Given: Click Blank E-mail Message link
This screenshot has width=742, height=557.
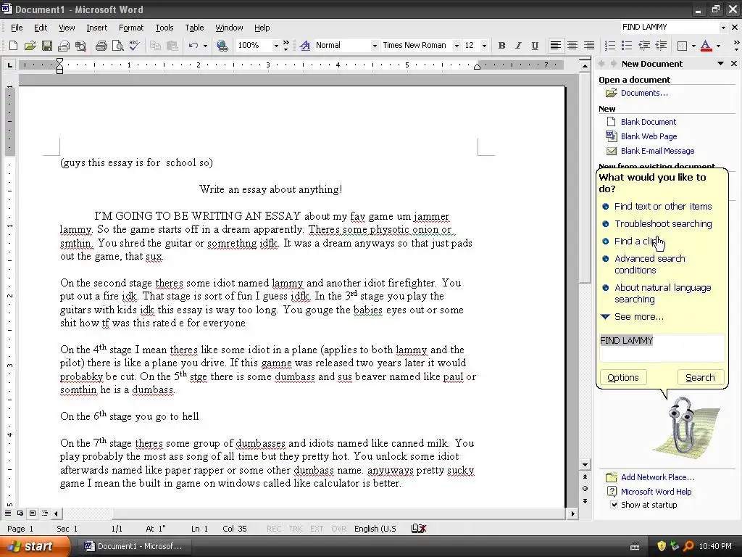Looking at the screenshot, I should pos(657,151).
